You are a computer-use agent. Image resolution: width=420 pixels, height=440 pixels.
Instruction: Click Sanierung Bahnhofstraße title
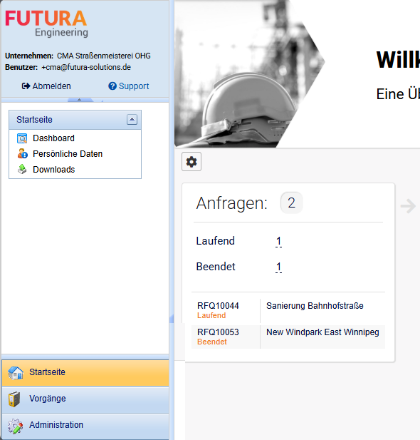(315, 306)
